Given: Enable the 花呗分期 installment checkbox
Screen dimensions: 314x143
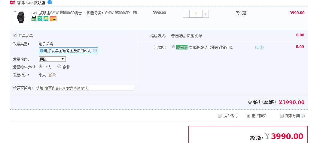Looking at the screenshot, I should [x=282, y=116].
